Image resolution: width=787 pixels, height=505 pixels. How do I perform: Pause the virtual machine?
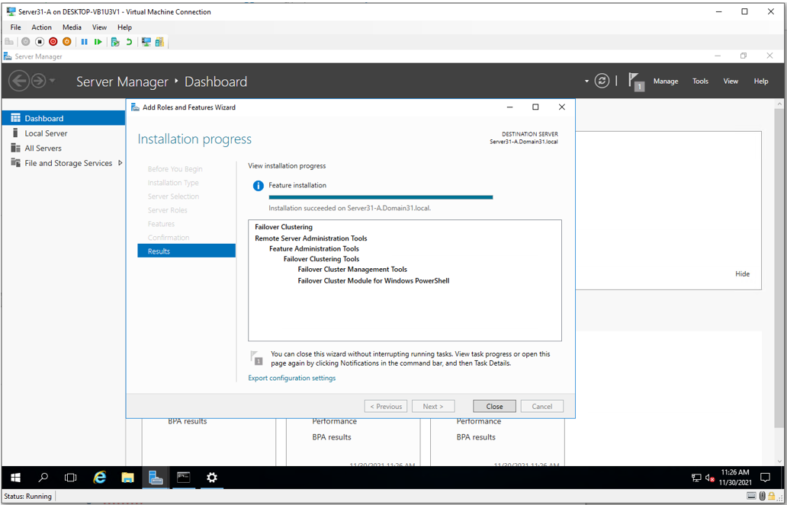pyautogui.click(x=85, y=42)
